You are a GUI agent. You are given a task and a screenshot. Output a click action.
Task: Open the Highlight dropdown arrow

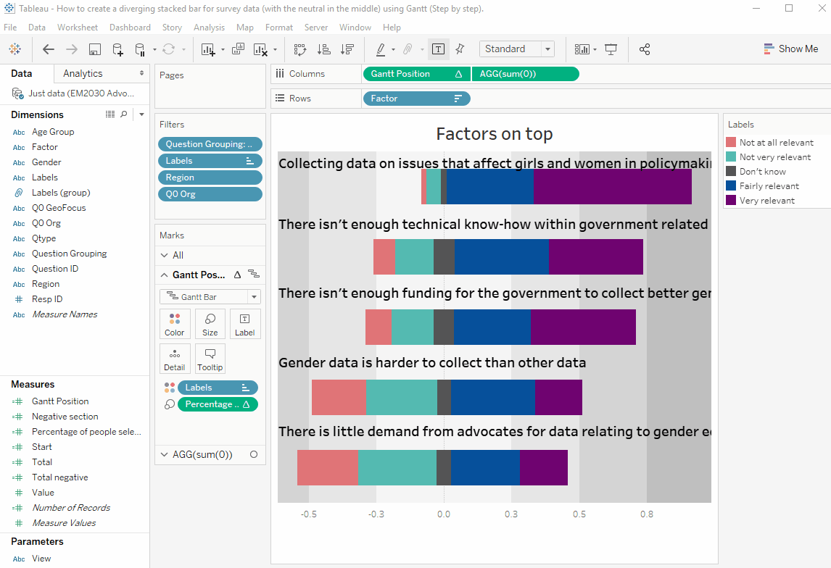click(x=393, y=50)
